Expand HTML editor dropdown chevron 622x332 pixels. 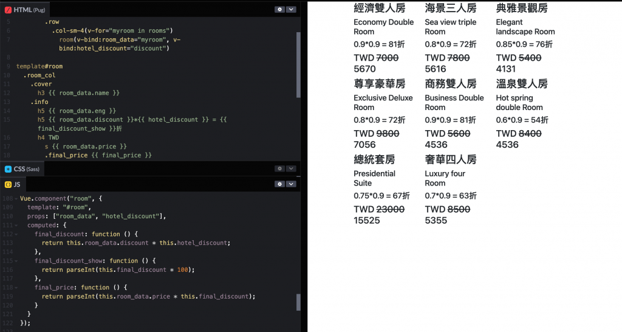(291, 9)
